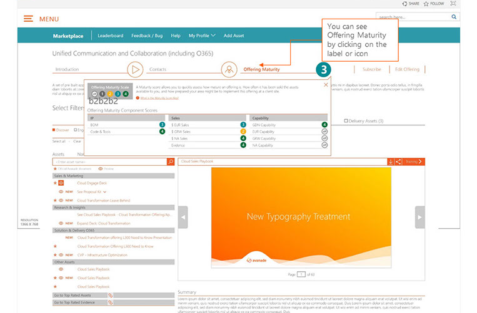Toggle the Discover filter checkbox

pos(54,130)
